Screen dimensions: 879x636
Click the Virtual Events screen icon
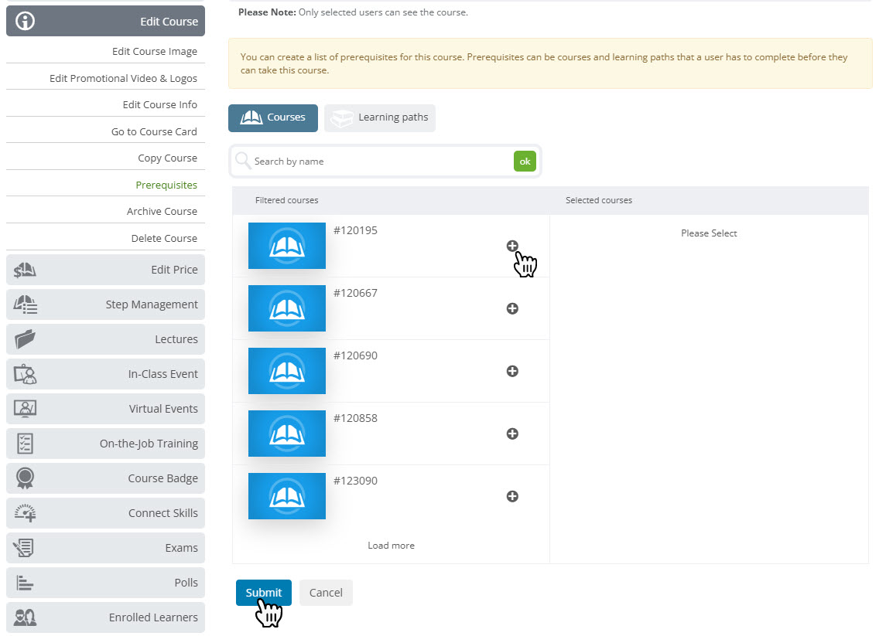coord(25,409)
